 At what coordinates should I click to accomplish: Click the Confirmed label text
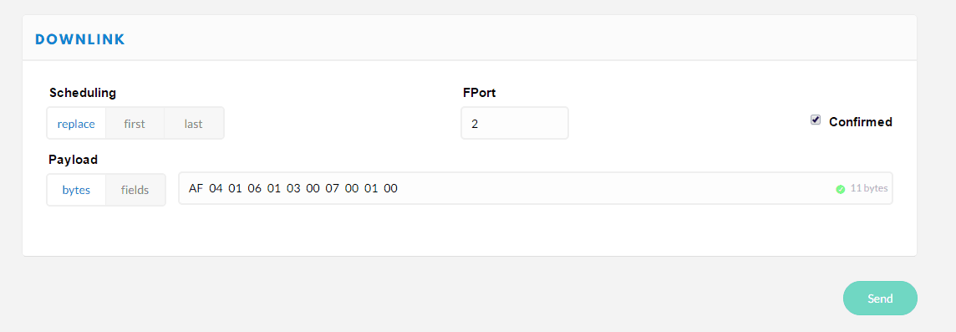[860, 121]
